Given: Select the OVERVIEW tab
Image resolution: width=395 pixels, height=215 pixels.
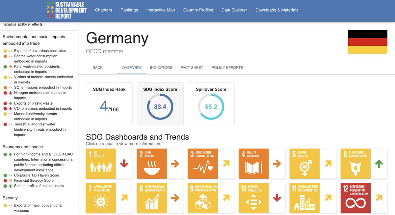Looking at the screenshot, I should point(132,67).
